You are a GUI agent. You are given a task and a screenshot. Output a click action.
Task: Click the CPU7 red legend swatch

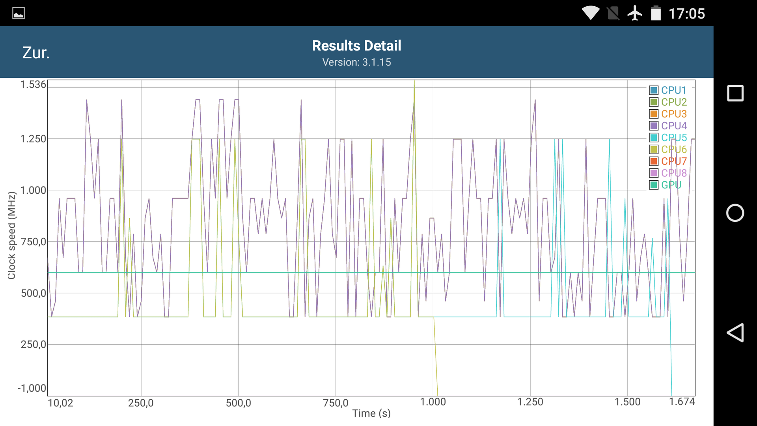coord(654,161)
